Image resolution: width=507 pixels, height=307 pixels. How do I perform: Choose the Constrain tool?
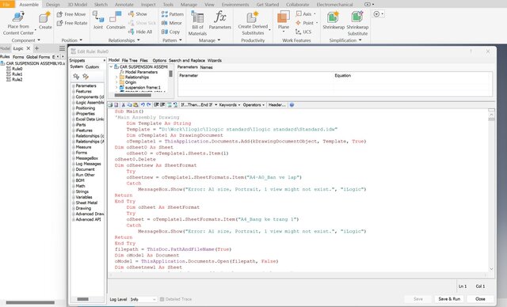coord(116,20)
